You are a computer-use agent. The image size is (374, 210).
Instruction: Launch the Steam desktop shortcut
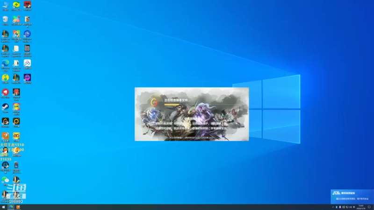(5, 108)
